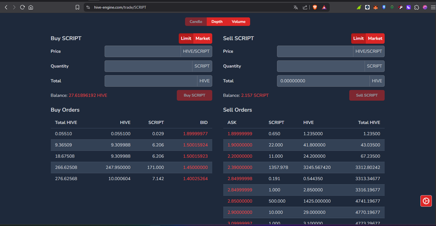Click balance 2.157 SCRIPT
The image size is (436, 226).
[255, 95]
